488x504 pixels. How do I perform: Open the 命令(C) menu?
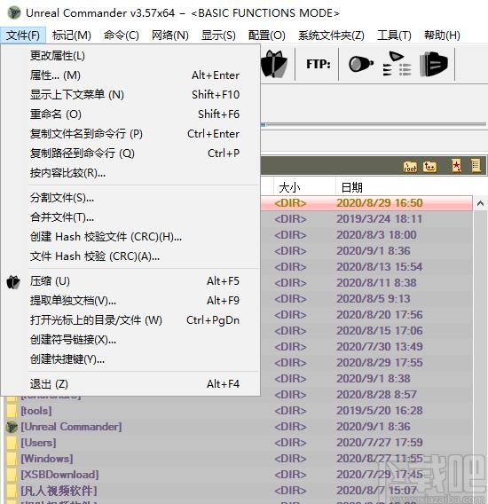[x=122, y=35]
